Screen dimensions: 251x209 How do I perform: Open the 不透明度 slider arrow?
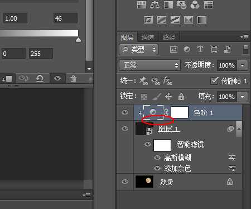tap(242, 65)
